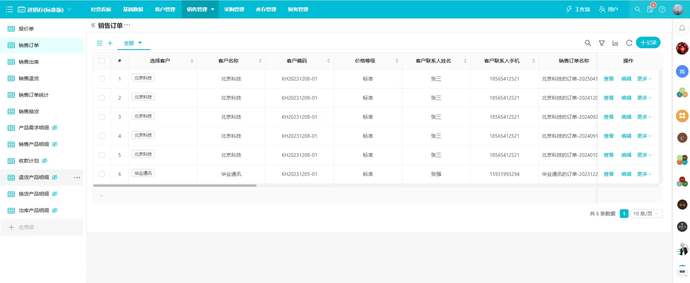690x283 pixels.
Task: Open the statistics chart icon
Action: point(615,43)
